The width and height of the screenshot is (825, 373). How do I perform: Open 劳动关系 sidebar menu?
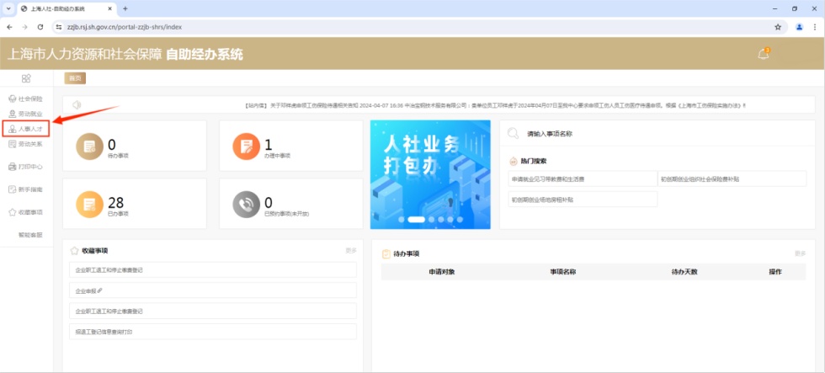click(25, 144)
